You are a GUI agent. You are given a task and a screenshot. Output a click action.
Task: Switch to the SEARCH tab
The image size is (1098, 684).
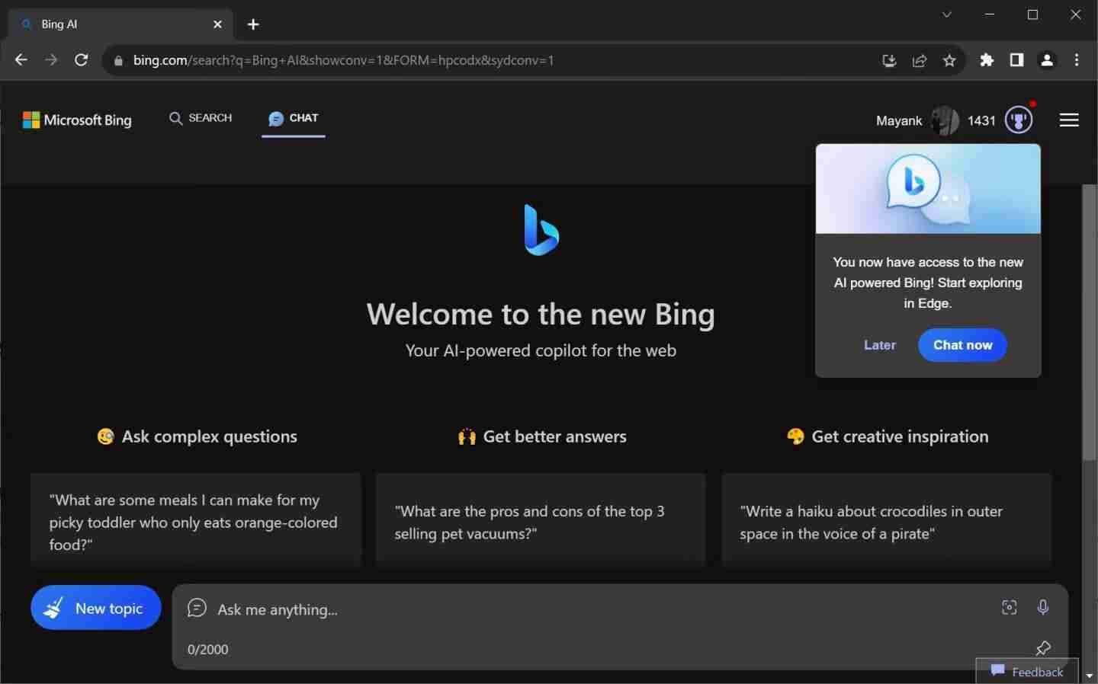point(201,118)
